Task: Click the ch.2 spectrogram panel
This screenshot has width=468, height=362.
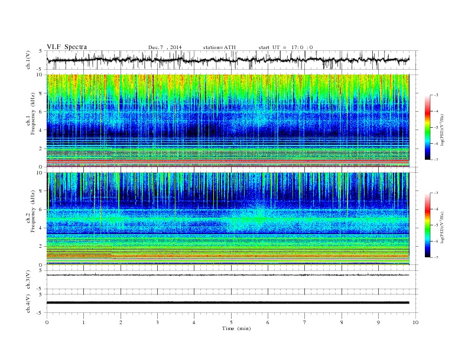Action: pyautogui.click(x=228, y=219)
